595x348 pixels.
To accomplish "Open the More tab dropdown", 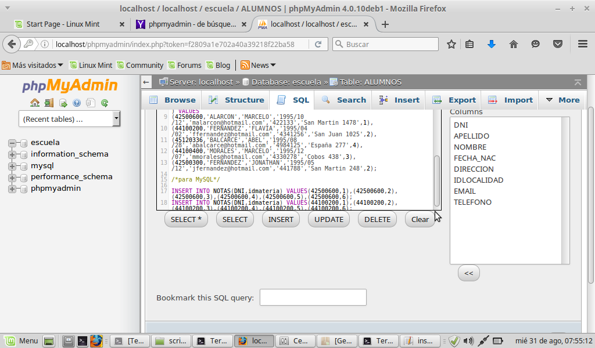I will 562,100.
